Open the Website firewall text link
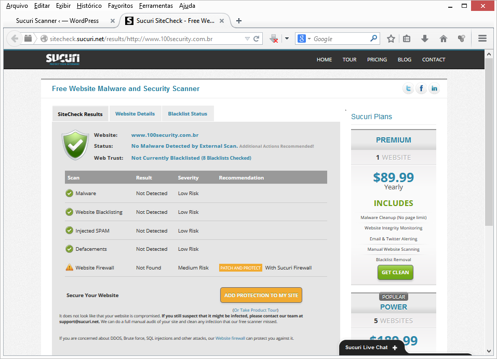 tap(230, 338)
